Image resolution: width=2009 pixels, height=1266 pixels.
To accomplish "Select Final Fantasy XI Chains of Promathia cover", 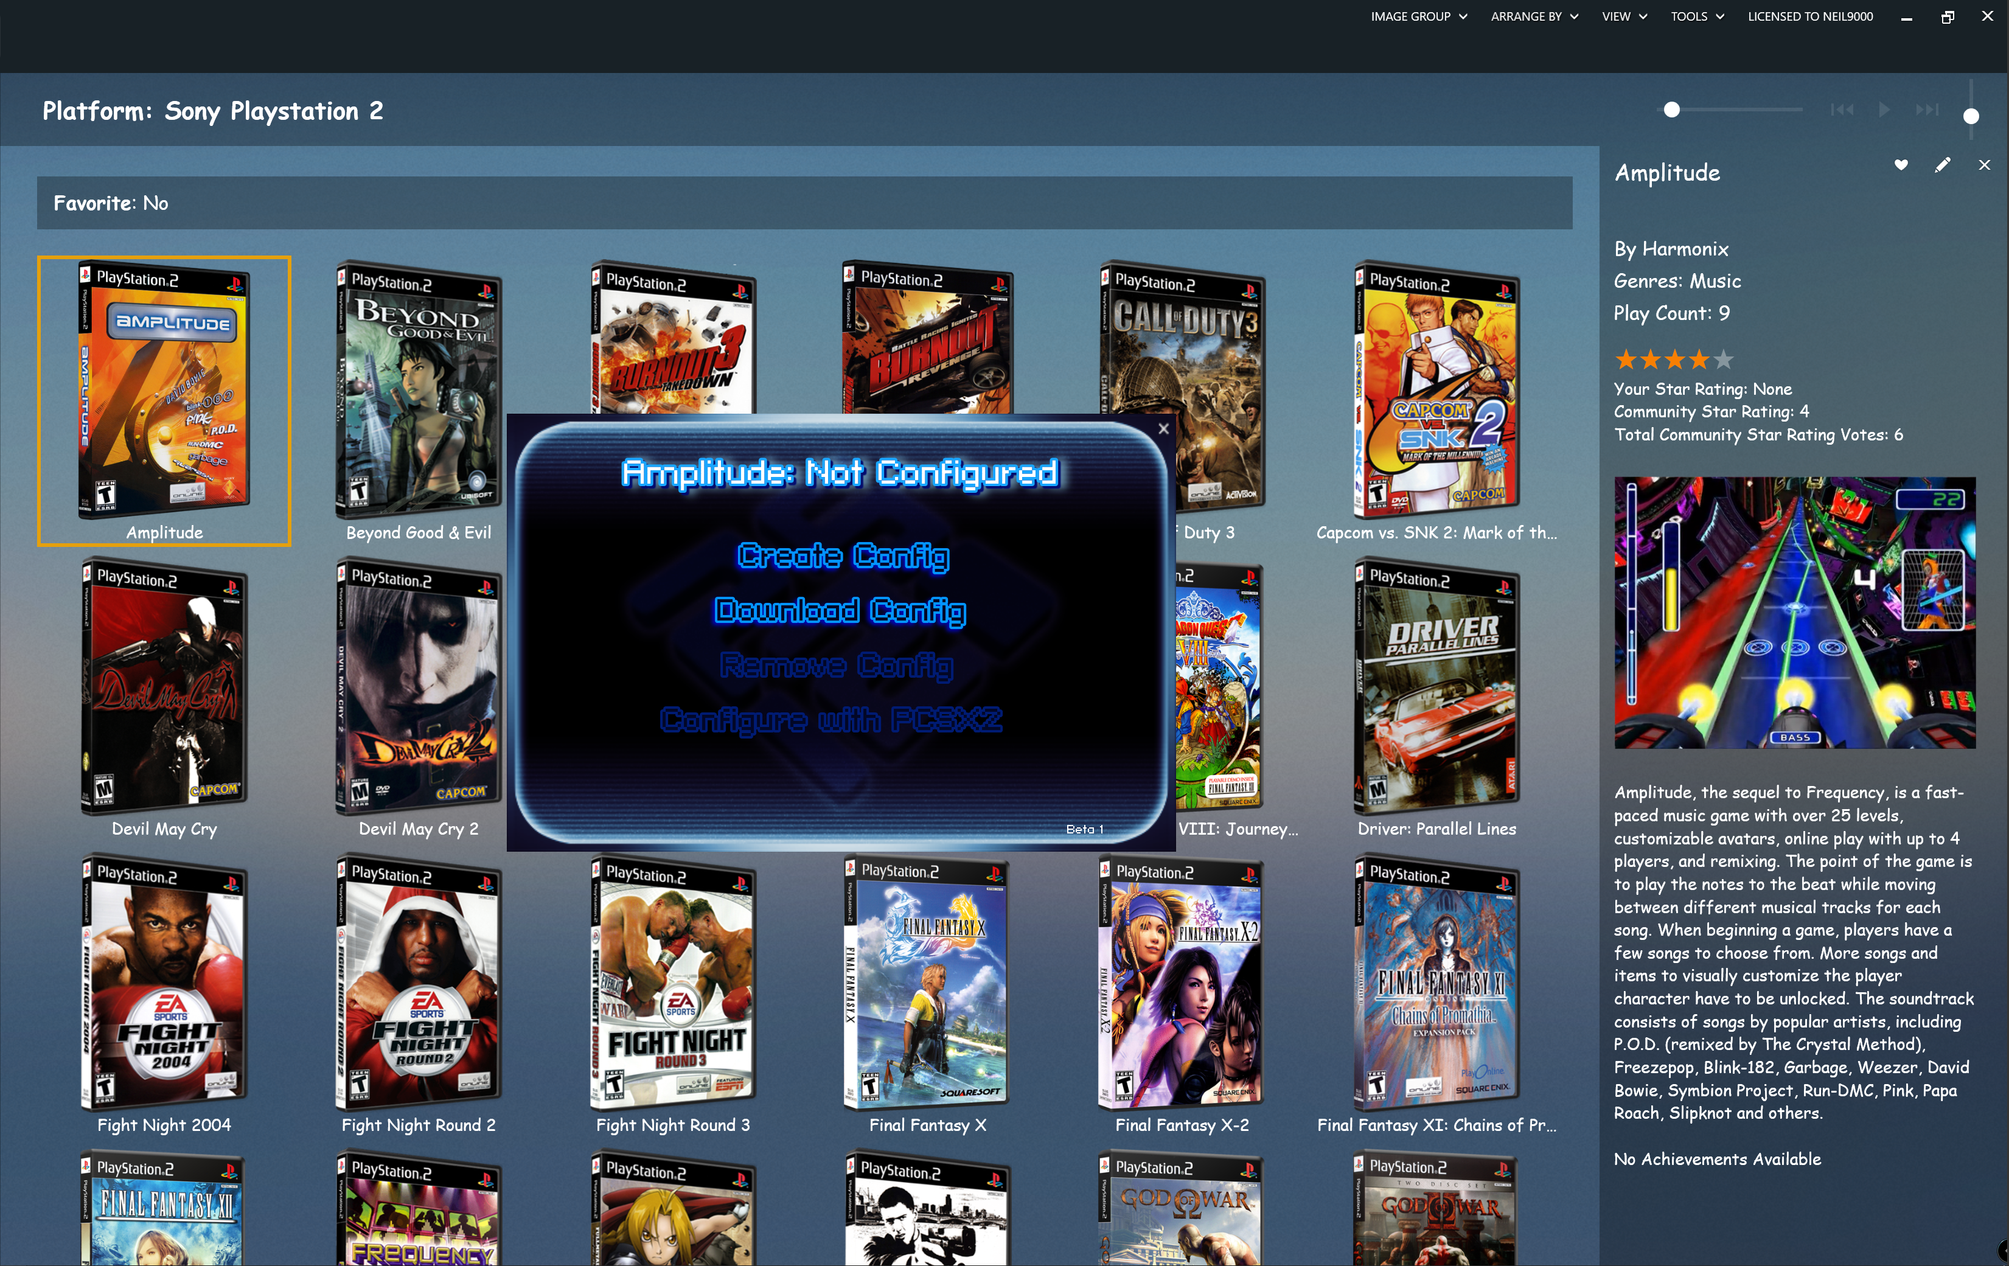I will click(1436, 983).
